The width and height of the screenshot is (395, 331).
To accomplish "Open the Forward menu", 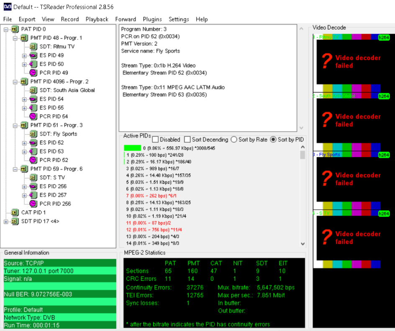I will pyautogui.click(x=126, y=19).
